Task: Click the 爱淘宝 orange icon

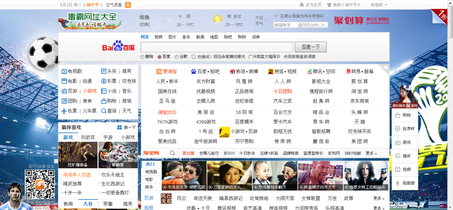Action: coord(159,71)
